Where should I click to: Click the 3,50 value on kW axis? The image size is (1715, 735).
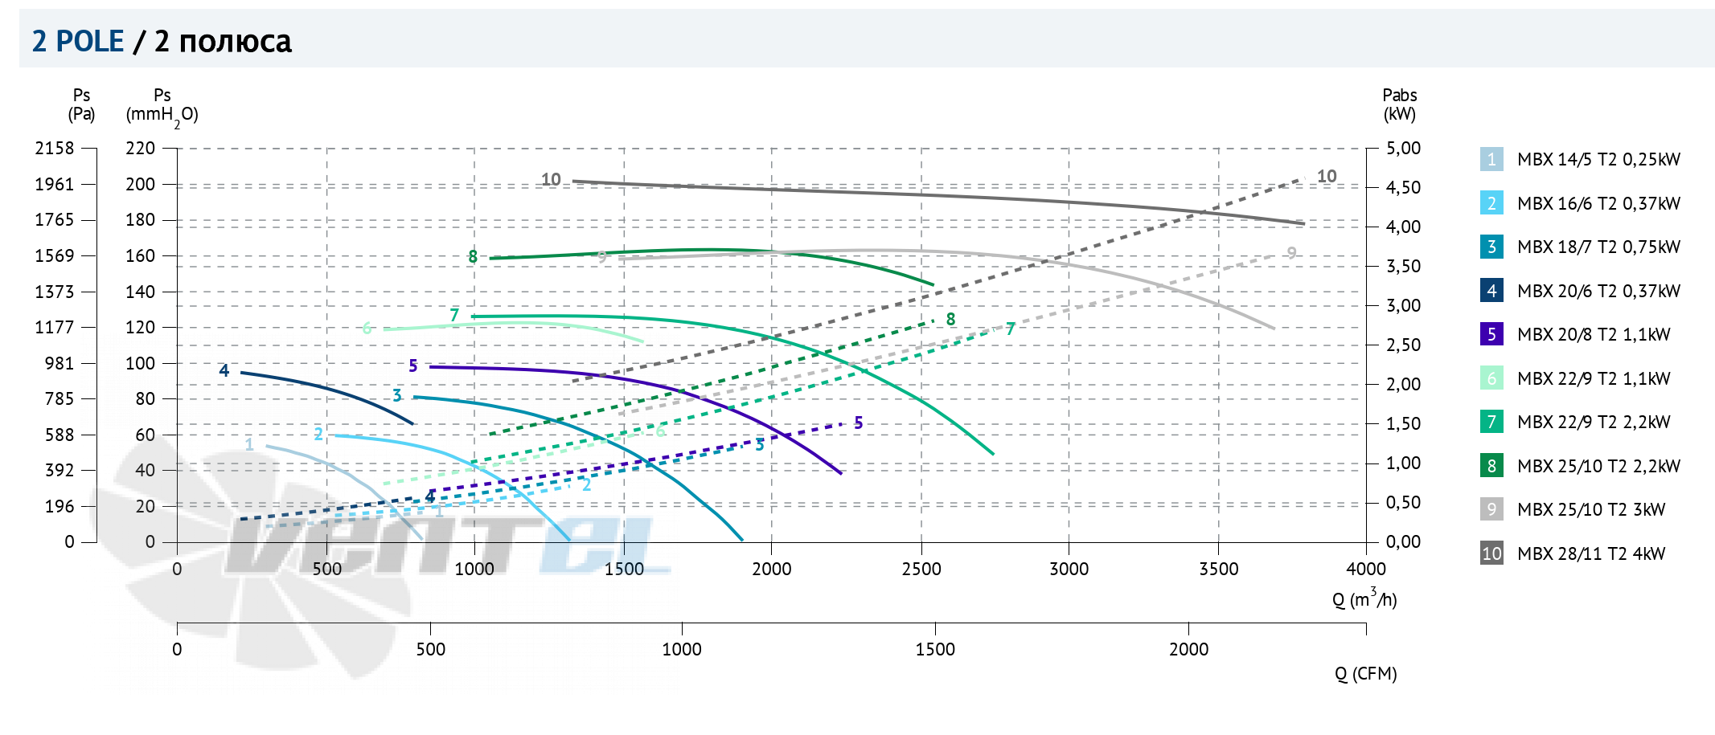point(1403,266)
